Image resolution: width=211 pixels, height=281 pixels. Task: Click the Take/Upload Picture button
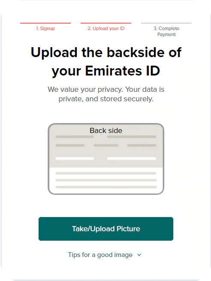tap(106, 229)
